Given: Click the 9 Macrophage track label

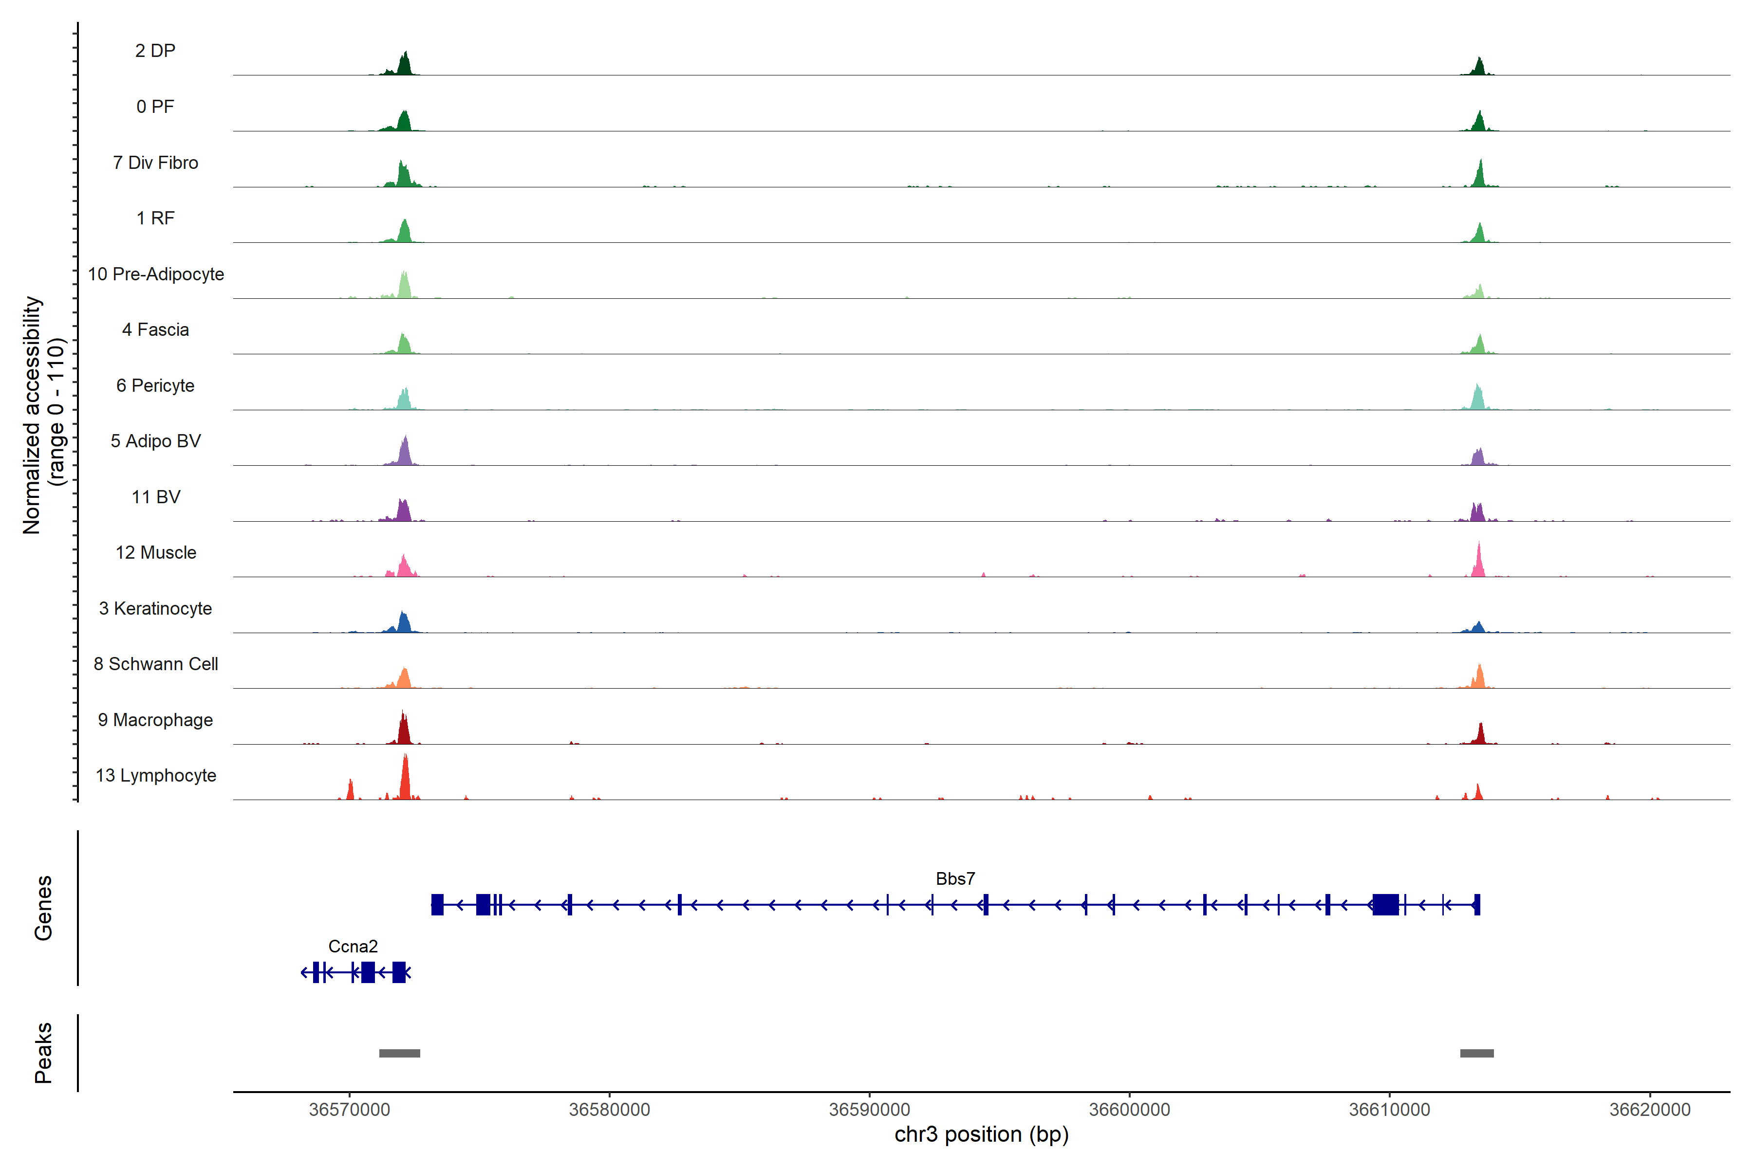Looking at the screenshot, I should click(156, 720).
